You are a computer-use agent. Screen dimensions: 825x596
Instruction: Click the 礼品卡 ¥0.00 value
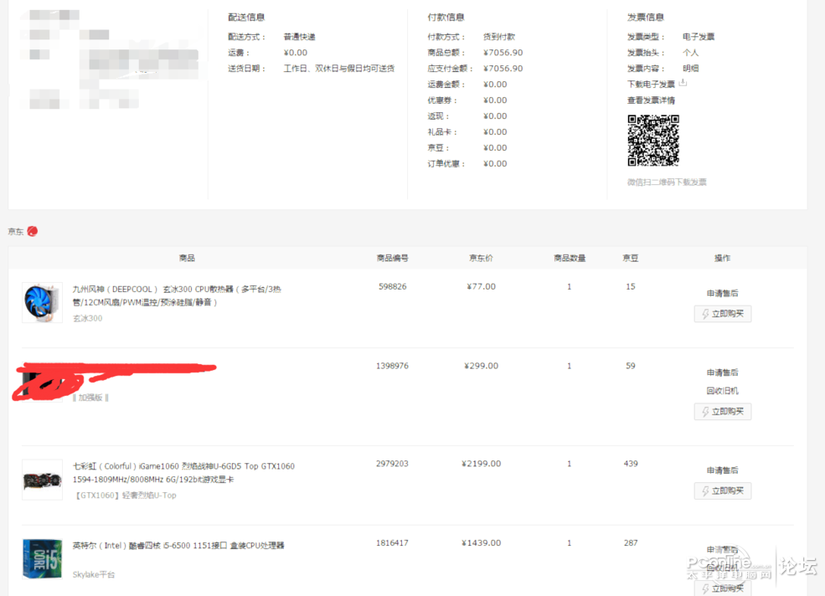495,132
